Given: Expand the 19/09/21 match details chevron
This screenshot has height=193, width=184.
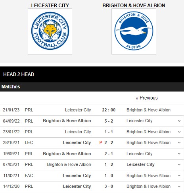Looking at the screenshot, I should 179,154.
